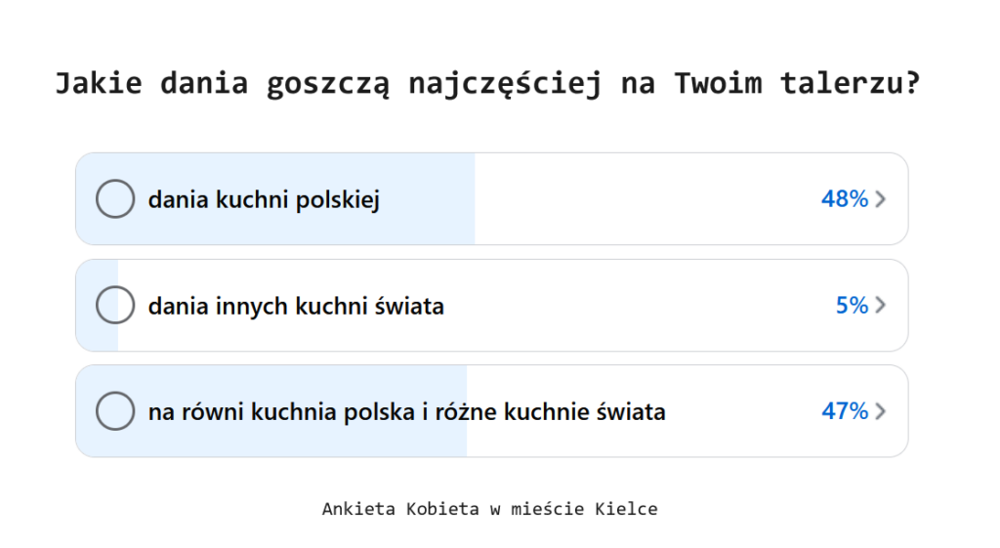
Task: Expand chevron next to 5% result
Action: tap(881, 305)
